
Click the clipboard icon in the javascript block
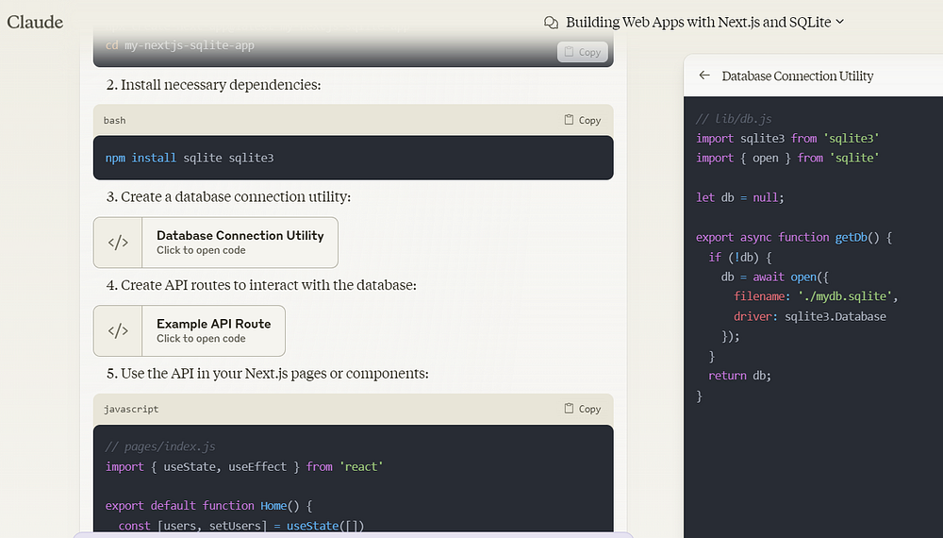tap(569, 409)
